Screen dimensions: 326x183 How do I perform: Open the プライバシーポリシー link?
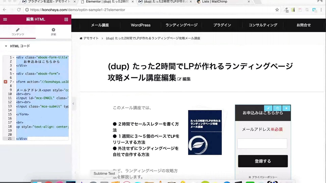(x=264, y=177)
